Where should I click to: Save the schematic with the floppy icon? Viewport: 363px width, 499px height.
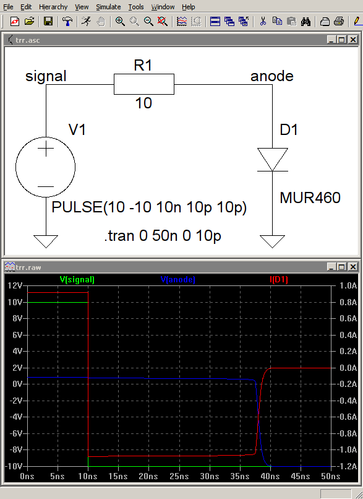[48, 22]
